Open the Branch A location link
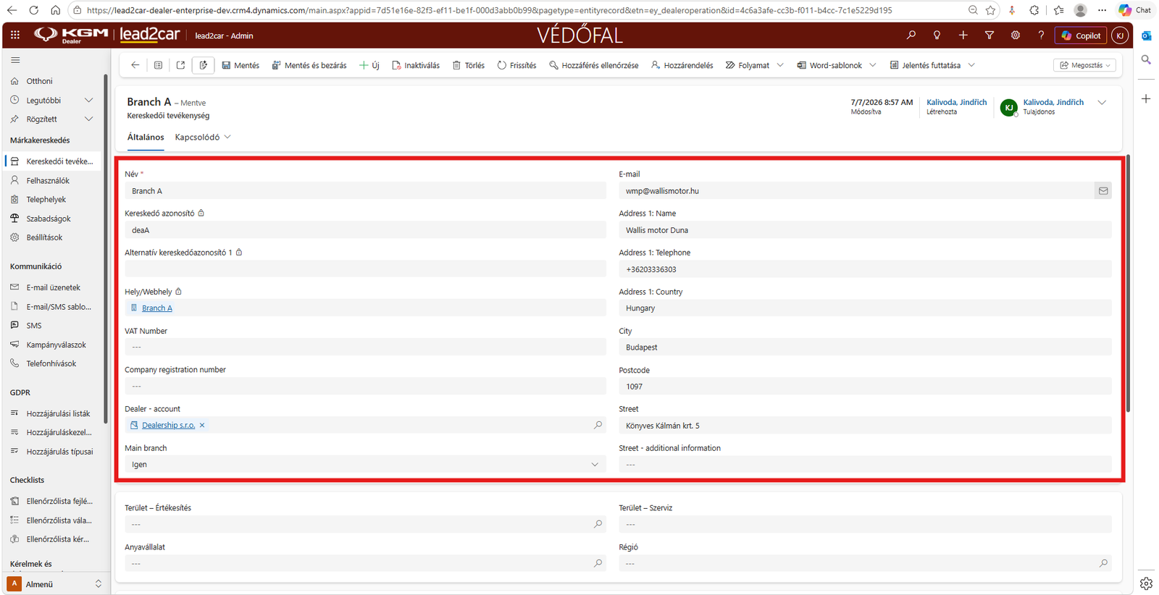1159x595 pixels. coord(157,308)
